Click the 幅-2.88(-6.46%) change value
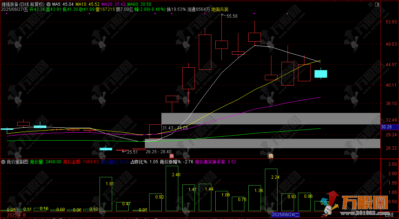The height and width of the screenshot is (219, 399). (x=150, y=9)
